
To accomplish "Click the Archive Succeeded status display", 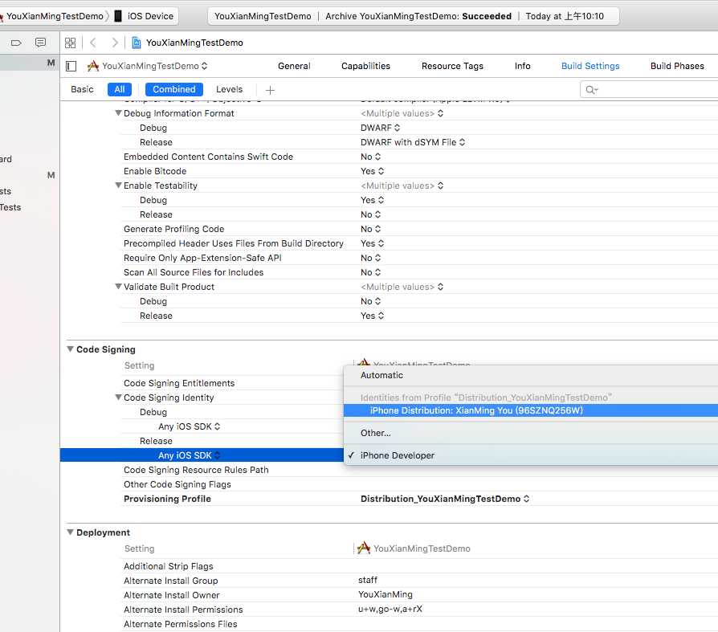I will (x=414, y=16).
